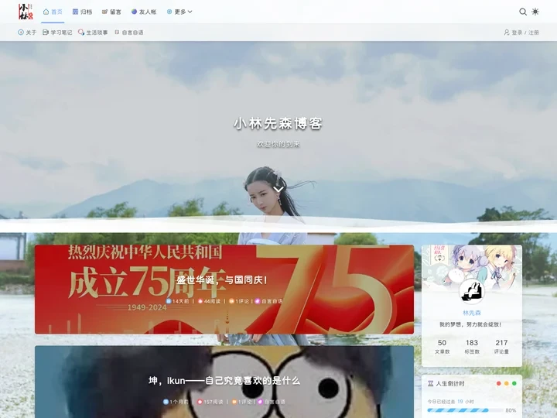Image resolution: width=557 pixels, height=418 pixels.
Task: Click the 注册 register link
Action: point(534,33)
